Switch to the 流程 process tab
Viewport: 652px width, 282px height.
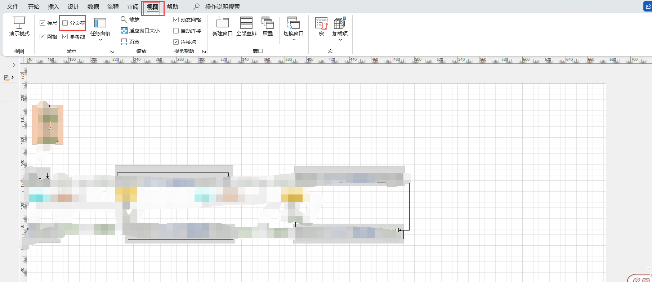(113, 7)
